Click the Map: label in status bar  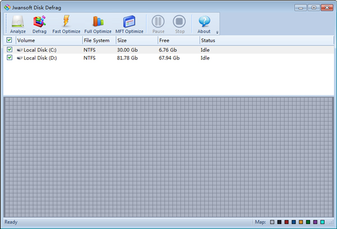click(x=260, y=222)
